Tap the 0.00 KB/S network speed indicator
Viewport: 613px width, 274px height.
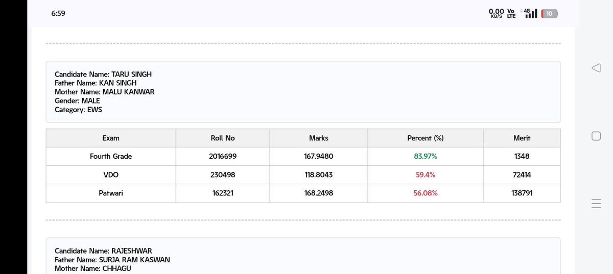click(496, 13)
